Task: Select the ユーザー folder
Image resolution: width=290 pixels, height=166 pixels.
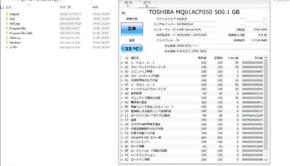Action: (x=12, y=46)
